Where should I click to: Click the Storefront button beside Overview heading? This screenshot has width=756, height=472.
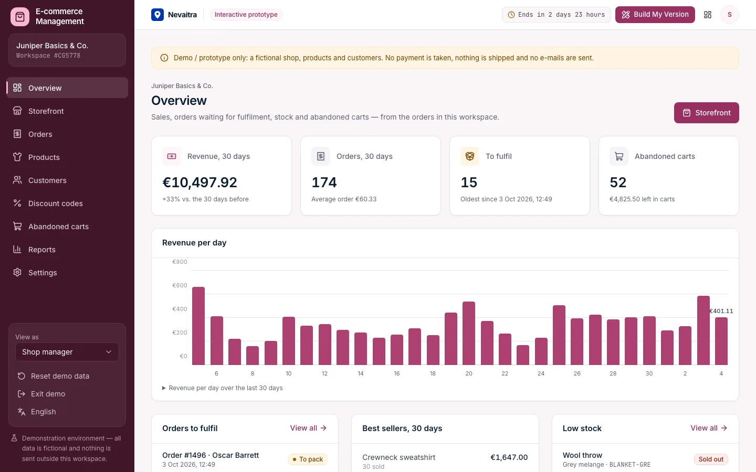707,113
